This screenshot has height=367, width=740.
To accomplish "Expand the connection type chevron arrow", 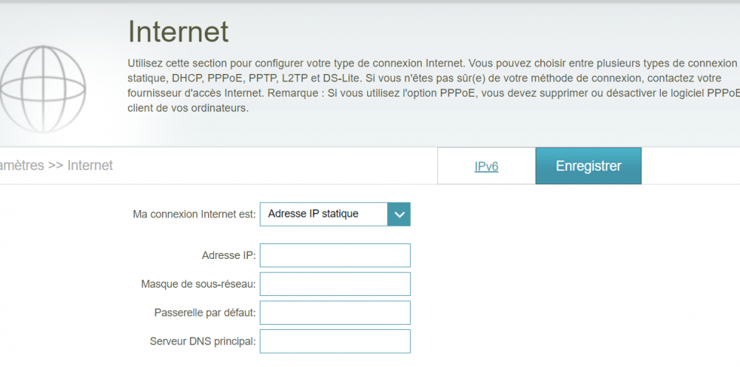I will coord(399,215).
